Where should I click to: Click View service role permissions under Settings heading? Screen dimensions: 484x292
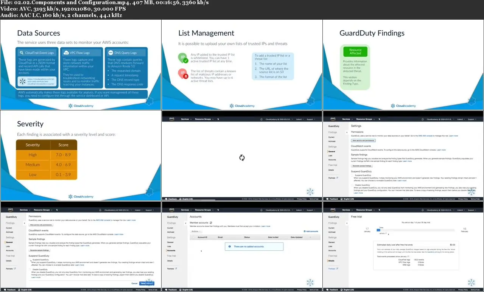(x=363, y=140)
